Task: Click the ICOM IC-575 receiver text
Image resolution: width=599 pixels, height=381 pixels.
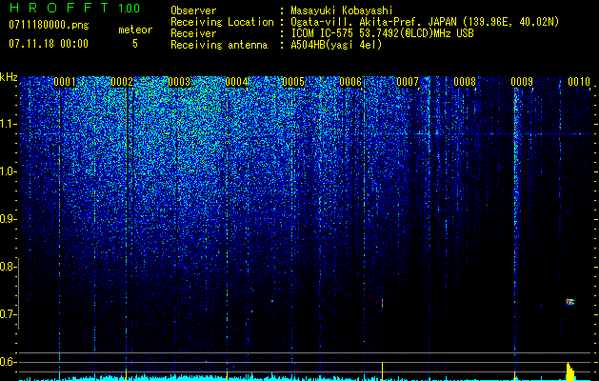Action: (382, 33)
